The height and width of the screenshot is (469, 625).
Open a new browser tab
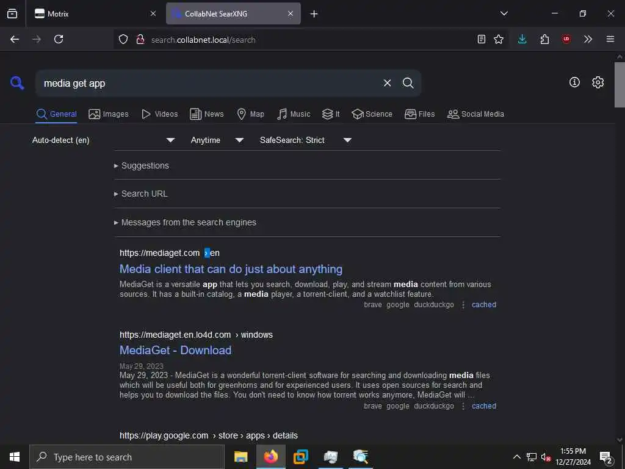(x=314, y=14)
